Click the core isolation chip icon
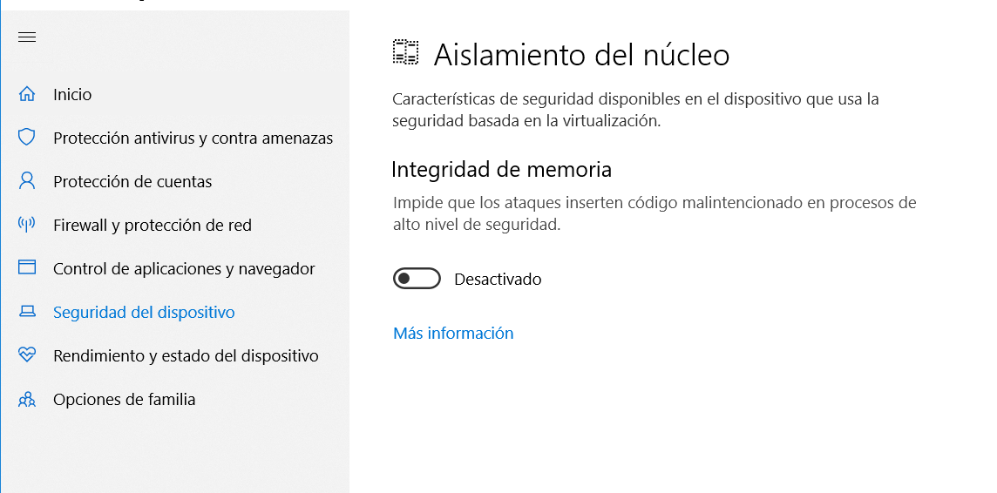The image size is (997, 493). [405, 53]
